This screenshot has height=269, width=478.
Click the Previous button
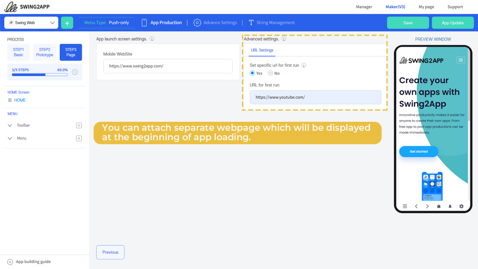tap(110, 252)
